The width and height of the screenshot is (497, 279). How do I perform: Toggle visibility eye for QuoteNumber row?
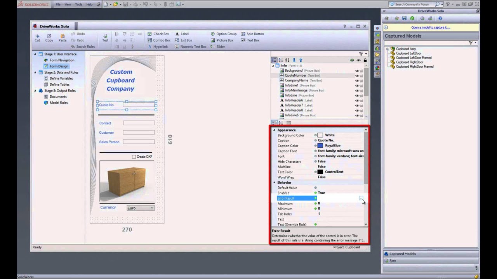357,76
